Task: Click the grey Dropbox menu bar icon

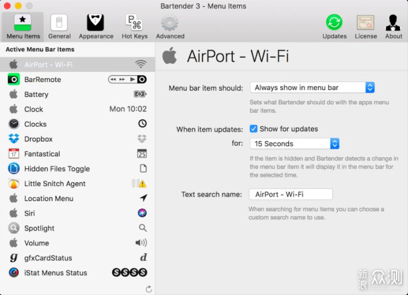Action: coord(142,139)
